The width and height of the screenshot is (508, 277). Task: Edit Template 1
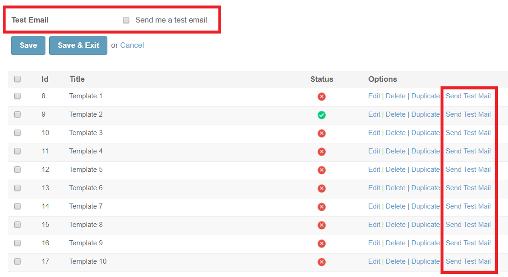point(374,96)
